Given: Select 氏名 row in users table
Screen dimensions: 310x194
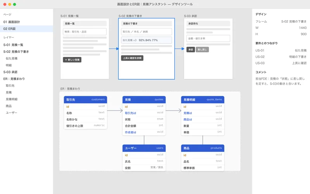Looking at the screenshot, I should pyautogui.click(x=144, y=161).
